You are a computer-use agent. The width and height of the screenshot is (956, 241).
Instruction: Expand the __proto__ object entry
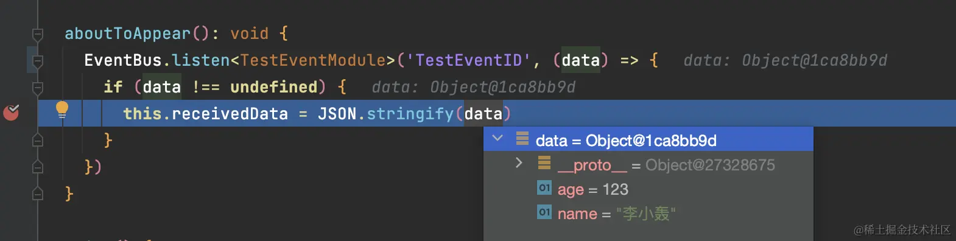click(519, 163)
